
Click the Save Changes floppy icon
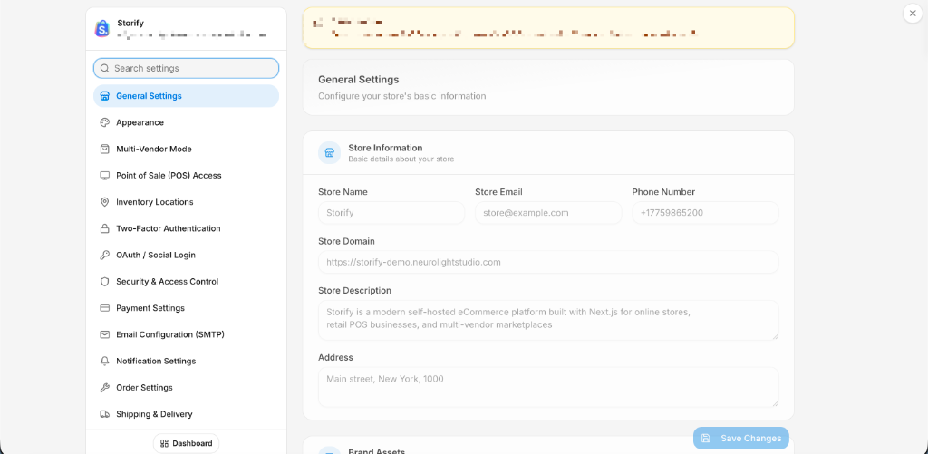point(705,438)
